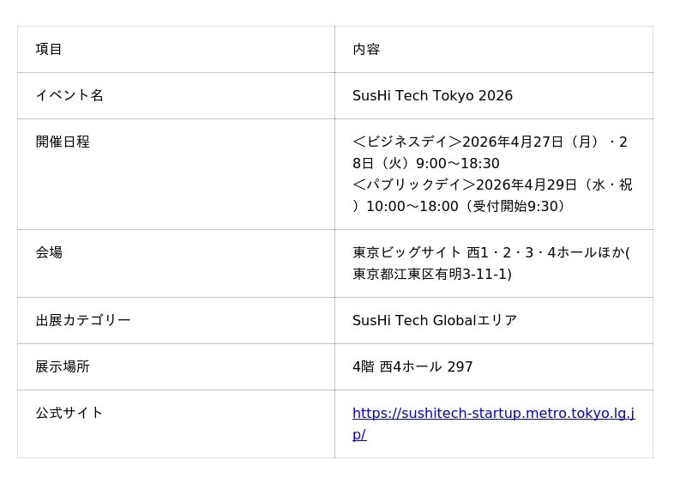Click the 東京ビッグサイト venue text
The width and height of the screenshot is (686, 484).
(407, 252)
